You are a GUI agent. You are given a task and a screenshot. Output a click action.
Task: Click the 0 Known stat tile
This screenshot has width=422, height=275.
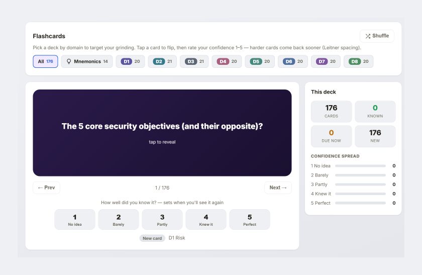pyautogui.click(x=375, y=112)
